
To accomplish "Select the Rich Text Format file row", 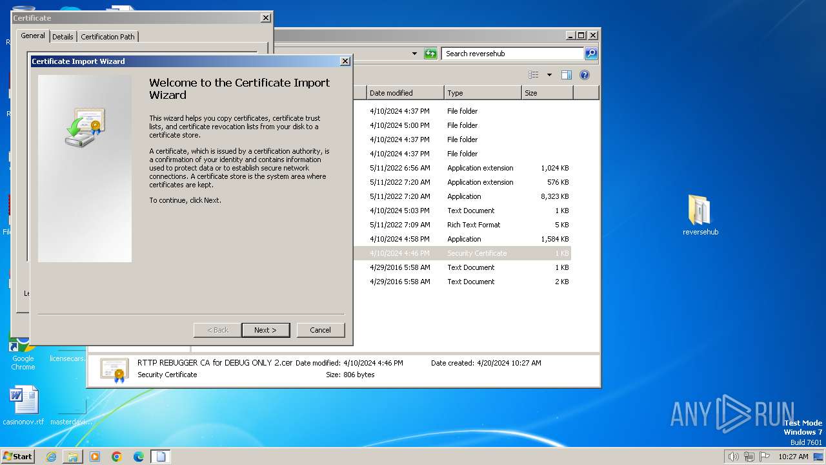I will click(x=462, y=225).
